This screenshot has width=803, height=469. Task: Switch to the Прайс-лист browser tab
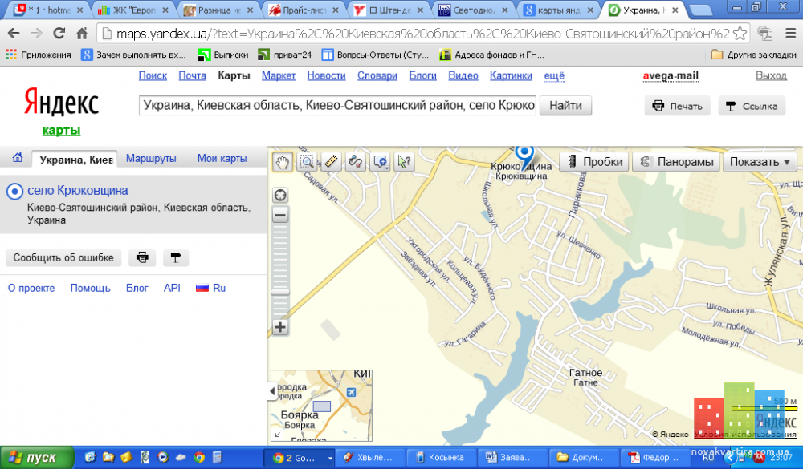[x=304, y=10]
